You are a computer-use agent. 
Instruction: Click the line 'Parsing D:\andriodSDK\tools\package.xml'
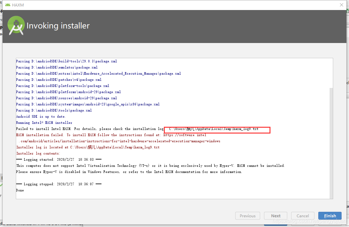click(54, 110)
